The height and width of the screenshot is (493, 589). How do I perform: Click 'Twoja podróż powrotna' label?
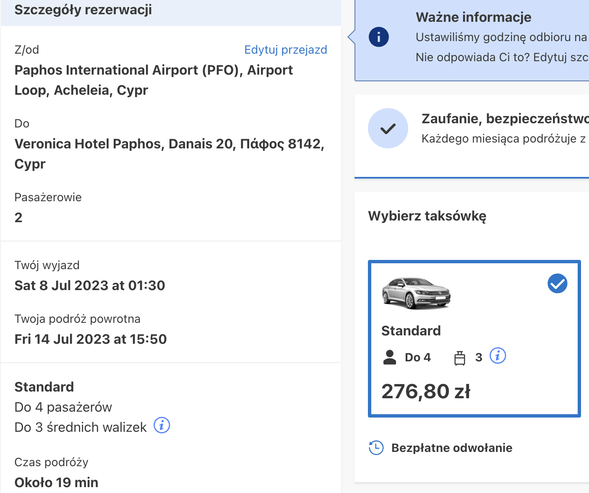click(x=78, y=319)
